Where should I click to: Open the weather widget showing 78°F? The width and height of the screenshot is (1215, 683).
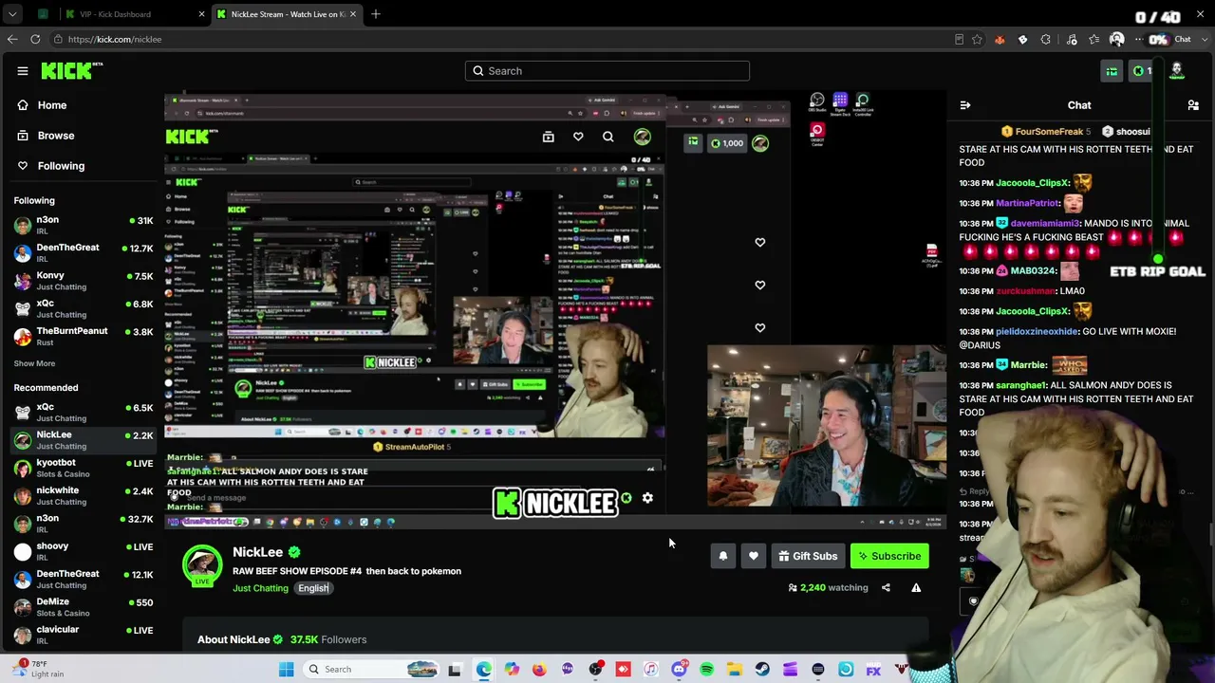click(40, 669)
